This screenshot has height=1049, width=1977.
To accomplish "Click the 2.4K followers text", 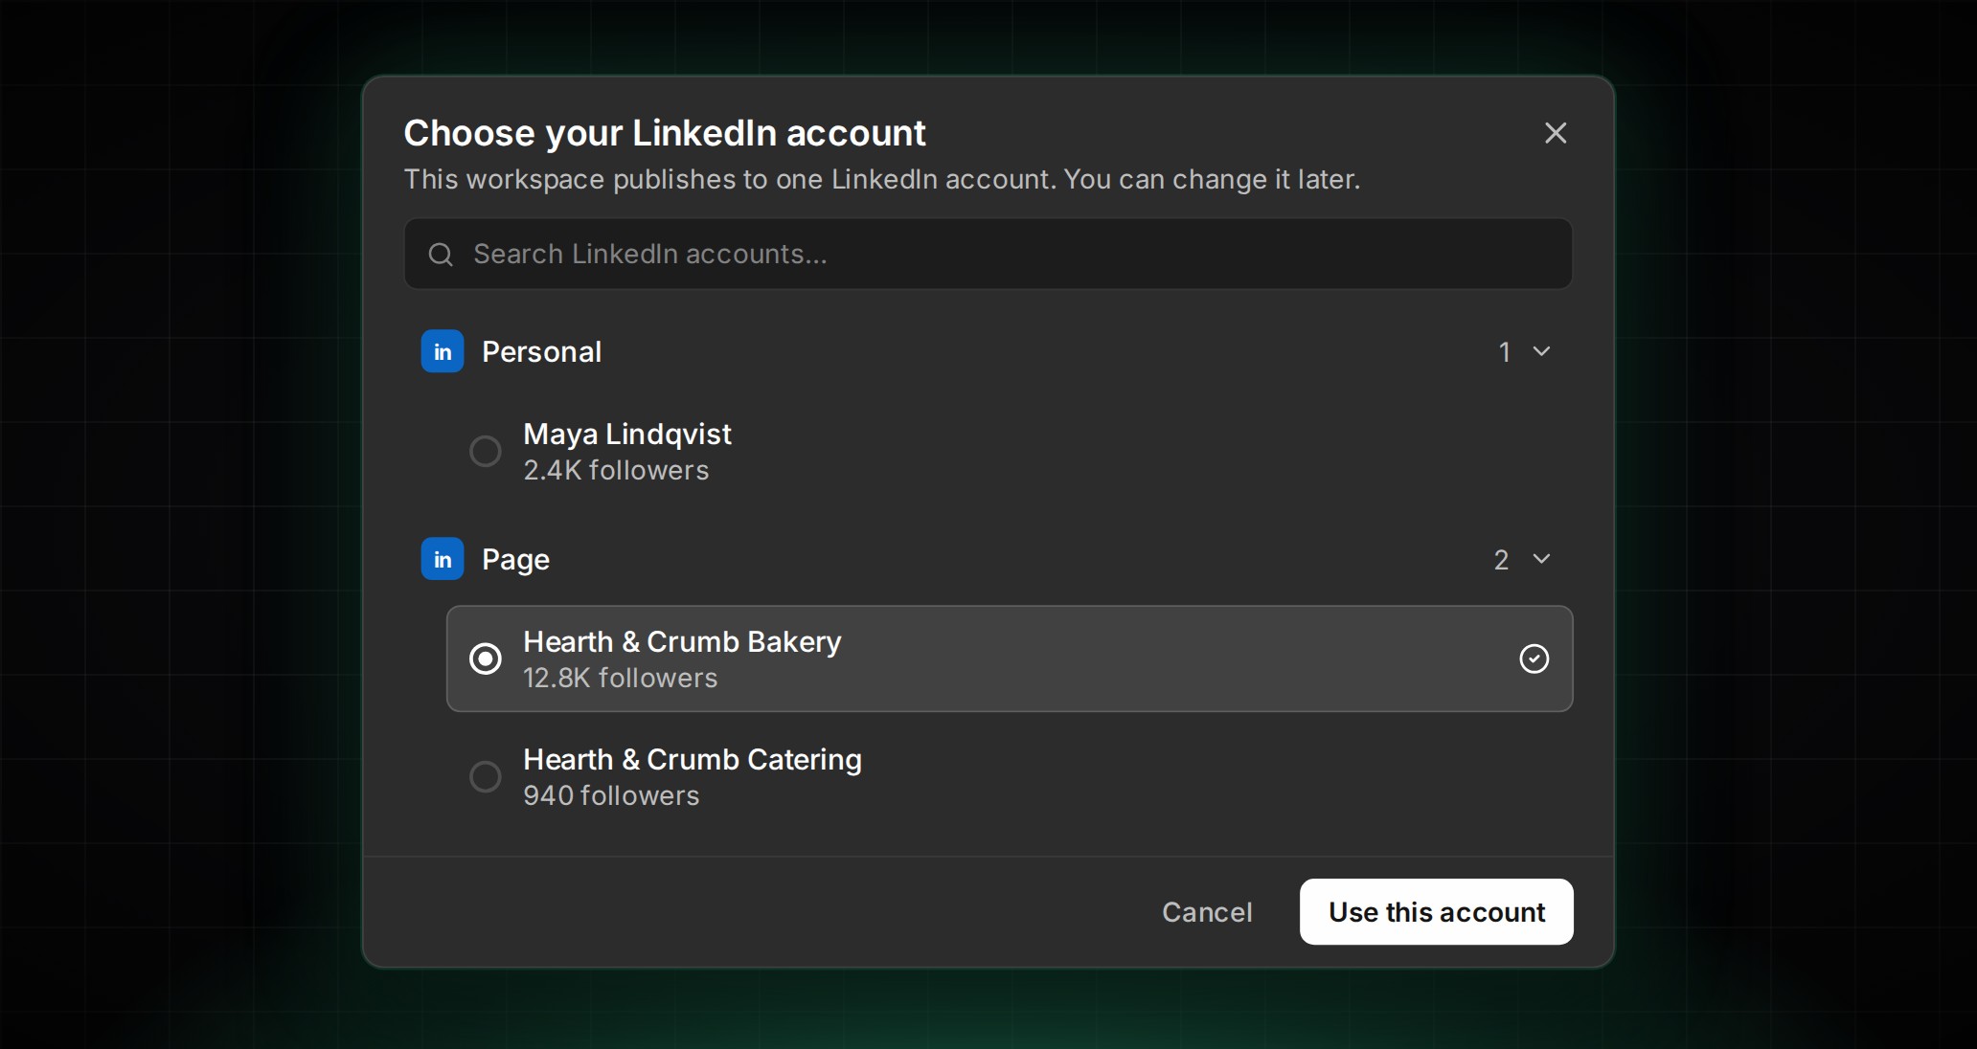I will (616, 470).
